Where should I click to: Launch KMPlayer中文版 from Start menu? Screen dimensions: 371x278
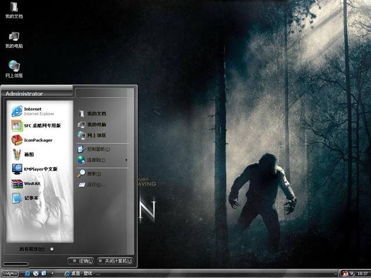(35, 169)
